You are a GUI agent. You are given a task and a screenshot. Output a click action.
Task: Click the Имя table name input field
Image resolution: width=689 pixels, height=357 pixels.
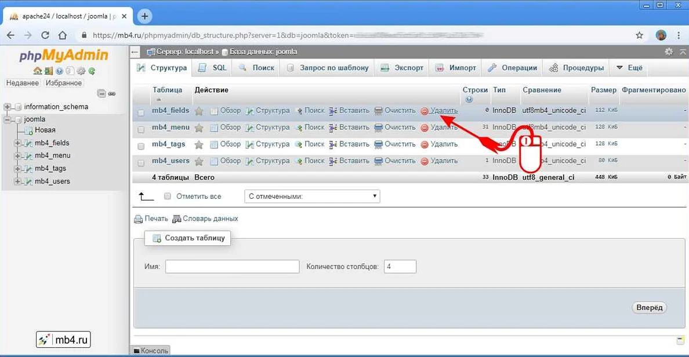(232, 266)
